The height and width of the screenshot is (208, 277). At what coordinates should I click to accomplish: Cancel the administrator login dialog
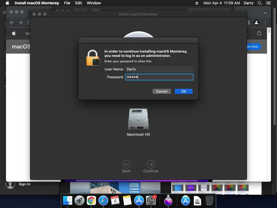[162, 92]
